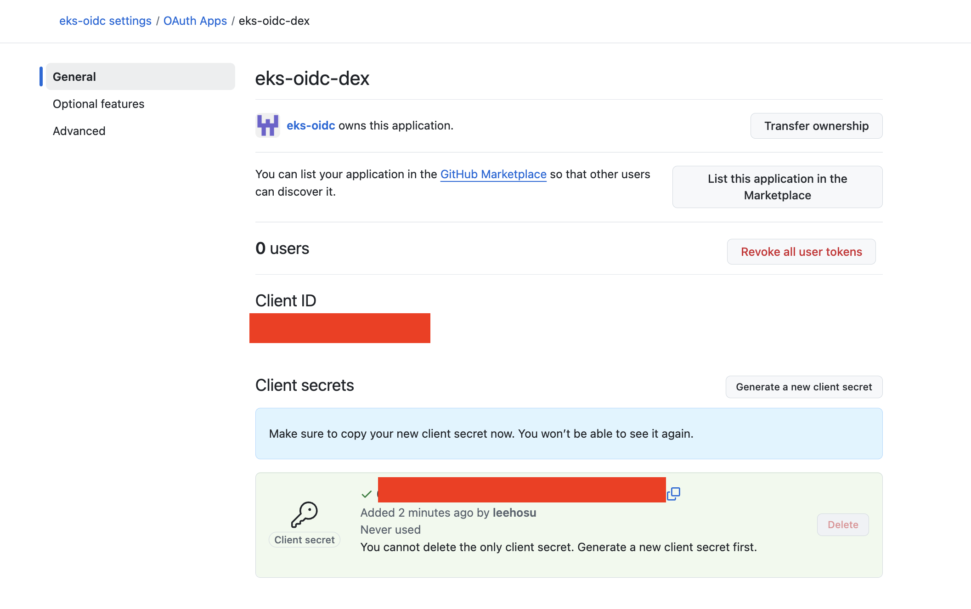Screen dimensions: 971x609
Task: Click the eks-oidc organization avatar
Action: click(268, 125)
